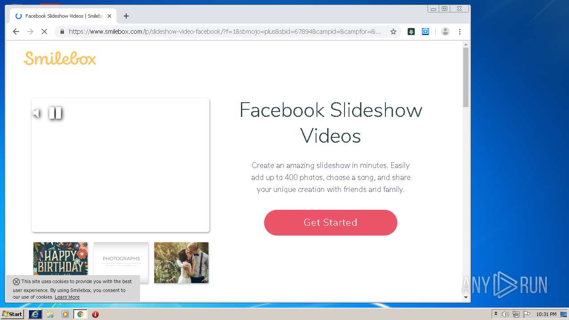Open the Action Center flag icon
Screen dimensions: 569x320
click(527, 314)
